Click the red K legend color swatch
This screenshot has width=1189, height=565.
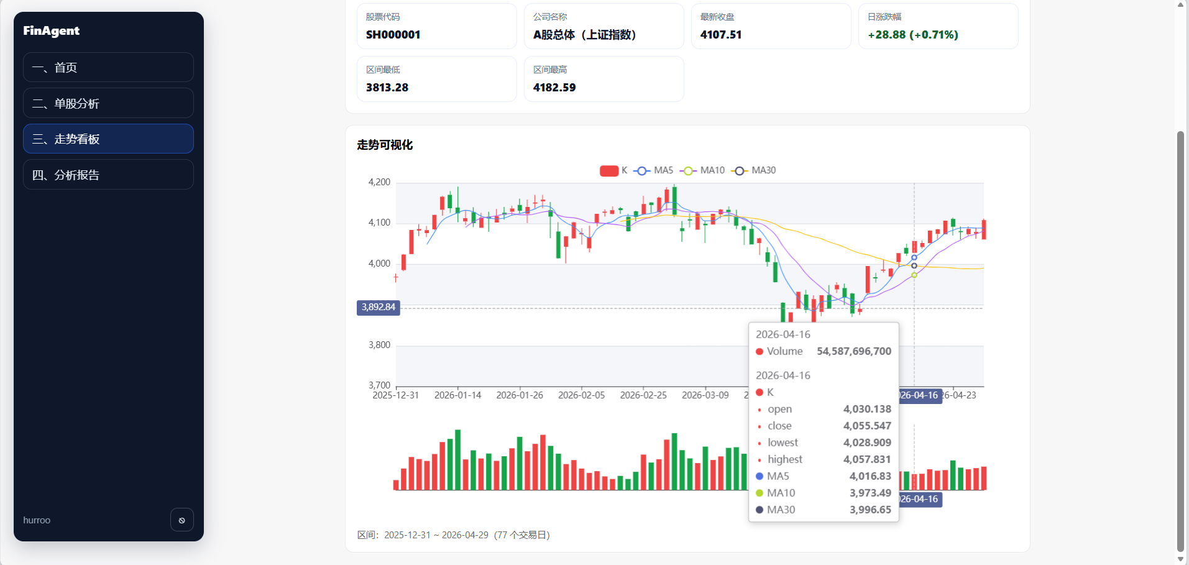click(x=608, y=170)
